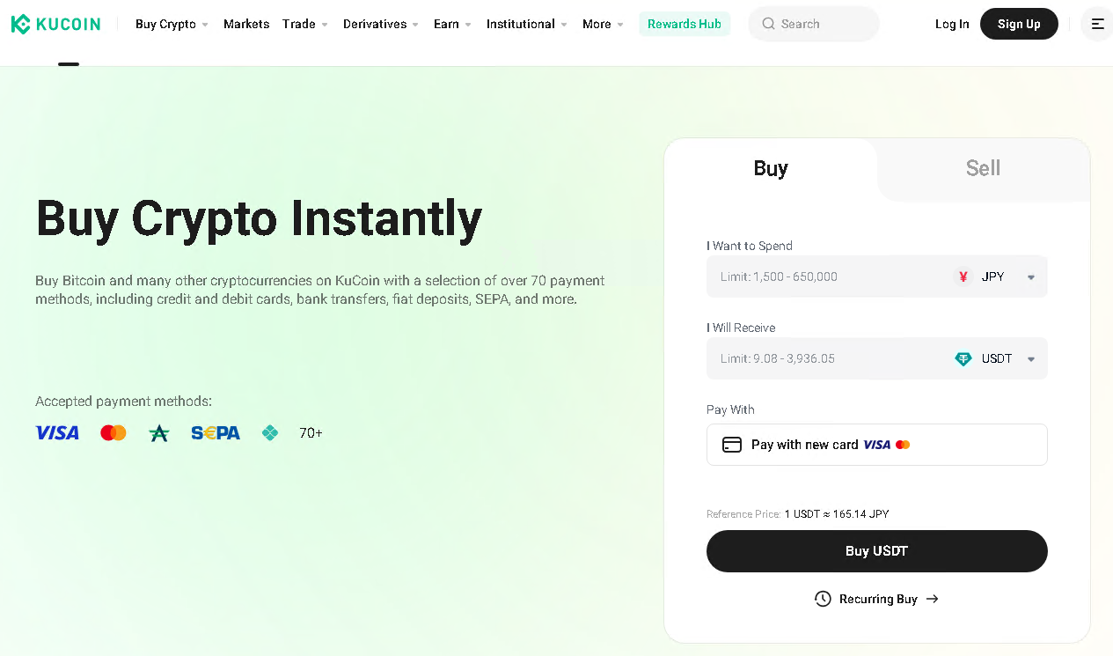Click the Sign Up button
1113x656 pixels.
point(1019,24)
